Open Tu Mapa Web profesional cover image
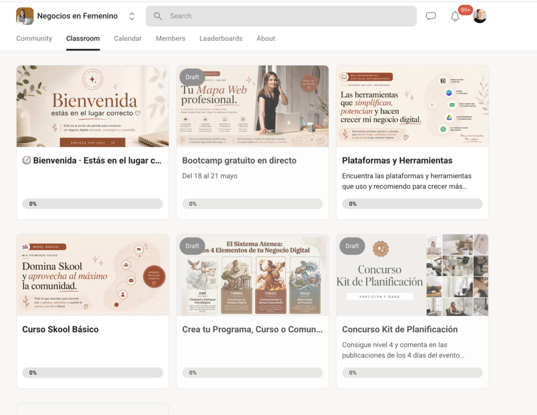 coord(252,106)
